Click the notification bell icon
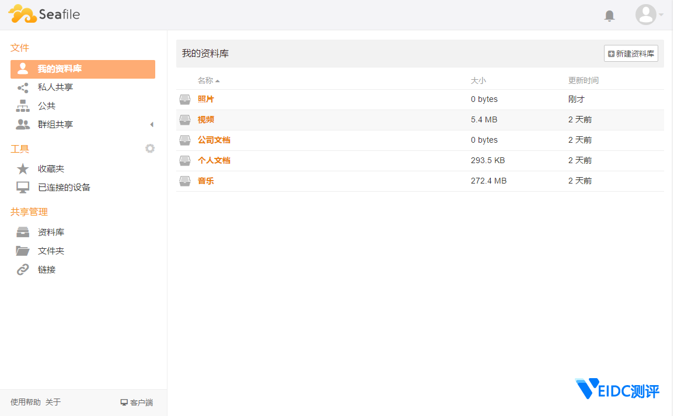Image resolution: width=674 pixels, height=416 pixels. click(609, 16)
